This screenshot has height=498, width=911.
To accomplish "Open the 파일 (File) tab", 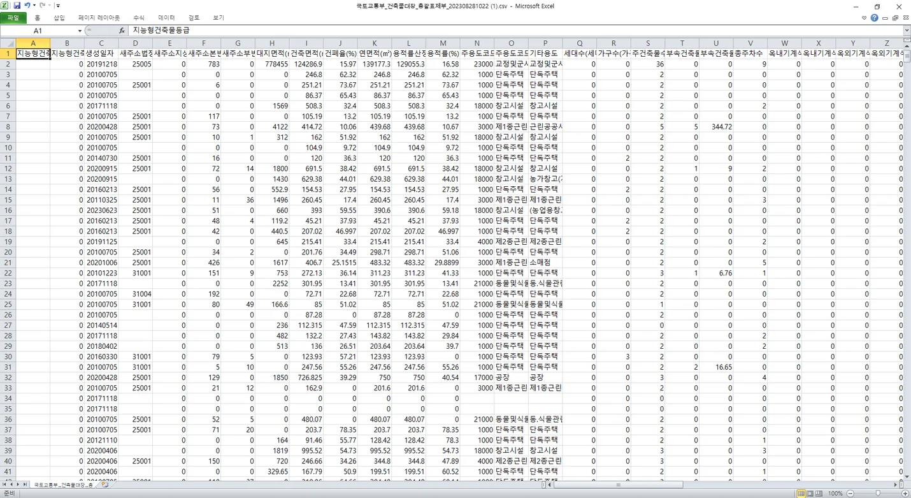I will pos(13,18).
